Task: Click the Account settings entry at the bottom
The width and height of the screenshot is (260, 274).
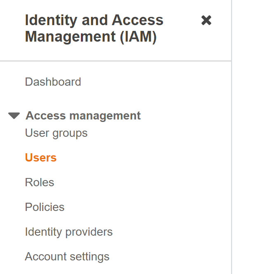Action: pyautogui.click(x=67, y=257)
